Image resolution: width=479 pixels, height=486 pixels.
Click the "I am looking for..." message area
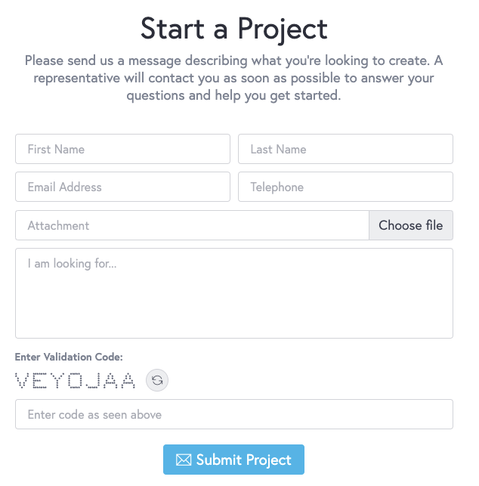(x=233, y=293)
